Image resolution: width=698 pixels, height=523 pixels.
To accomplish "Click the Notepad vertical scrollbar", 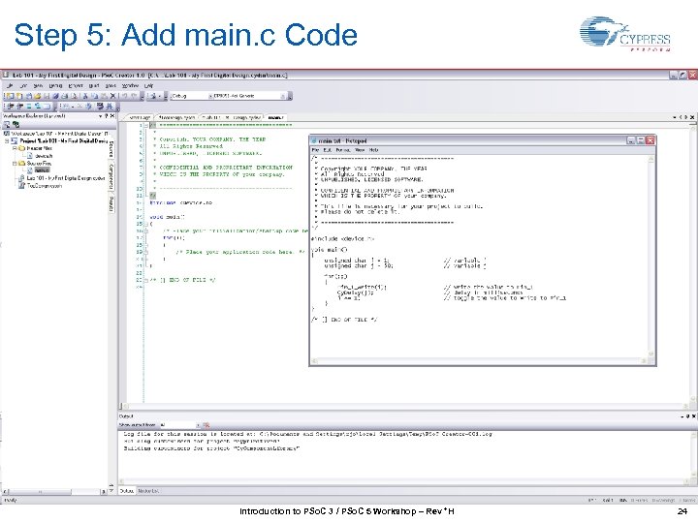I will pos(651,256).
